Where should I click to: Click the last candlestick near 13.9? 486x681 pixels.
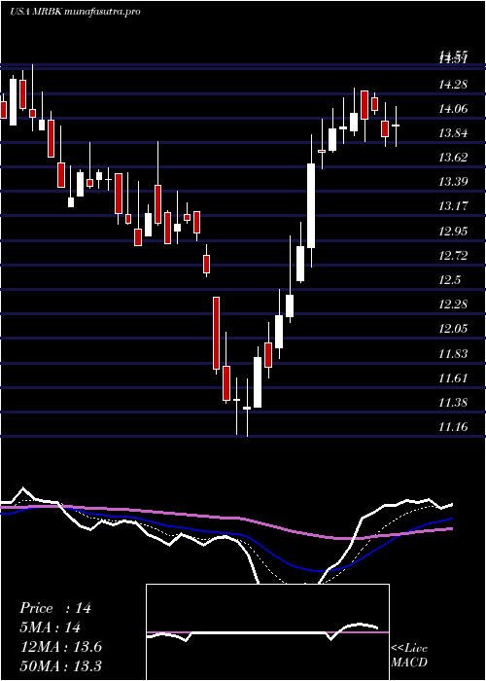(x=396, y=125)
